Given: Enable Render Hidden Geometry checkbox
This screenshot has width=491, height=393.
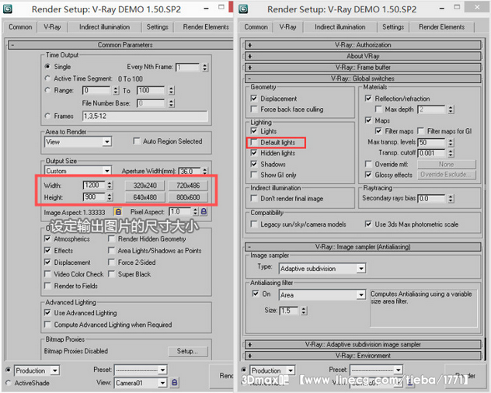Looking at the screenshot, I should point(111,238).
